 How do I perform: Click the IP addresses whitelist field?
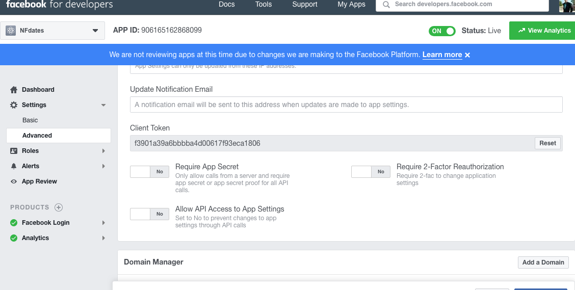click(346, 69)
